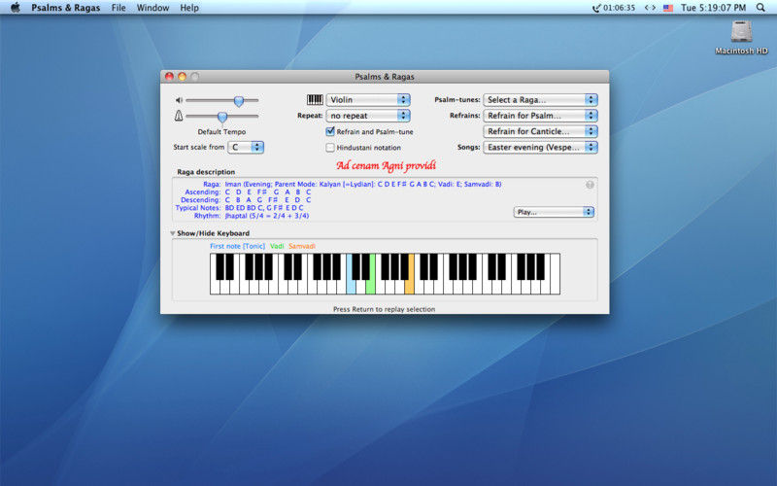Open the Songs 'Easter evening' dropdown

(541, 148)
